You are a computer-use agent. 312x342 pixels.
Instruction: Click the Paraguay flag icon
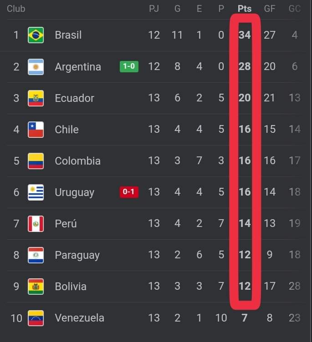(x=36, y=255)
